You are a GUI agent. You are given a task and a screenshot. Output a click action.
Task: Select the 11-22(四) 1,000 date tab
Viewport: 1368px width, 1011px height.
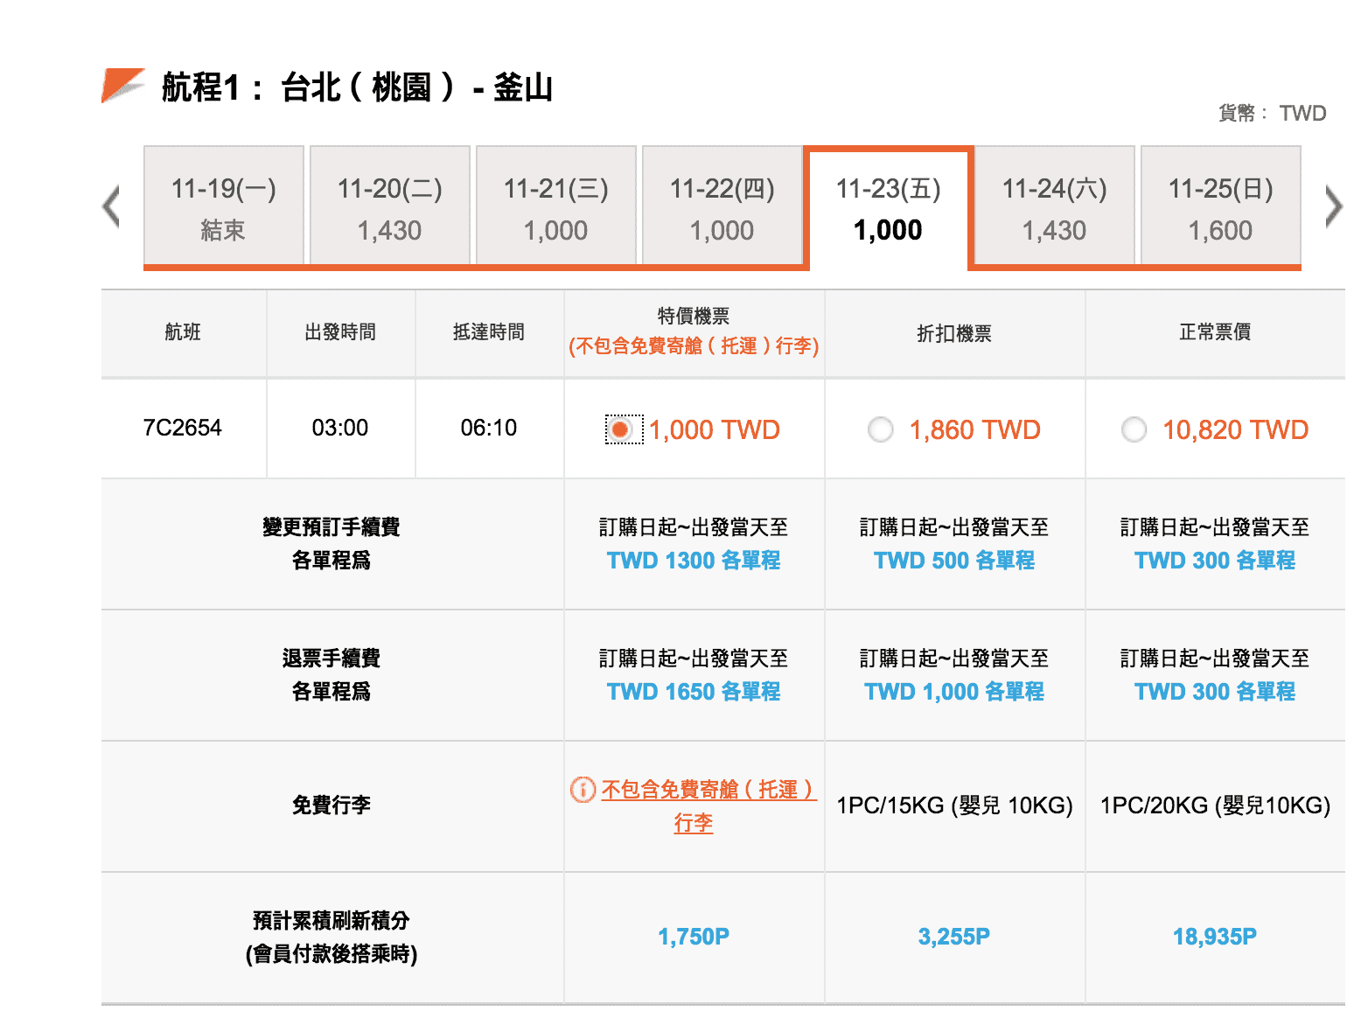click(722, 206)
